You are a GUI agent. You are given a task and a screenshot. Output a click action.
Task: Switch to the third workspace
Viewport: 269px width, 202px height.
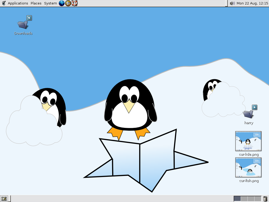pos(251,199)
